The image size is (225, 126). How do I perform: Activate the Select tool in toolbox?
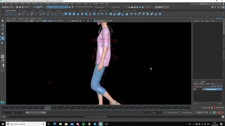[x=2, y=21]
